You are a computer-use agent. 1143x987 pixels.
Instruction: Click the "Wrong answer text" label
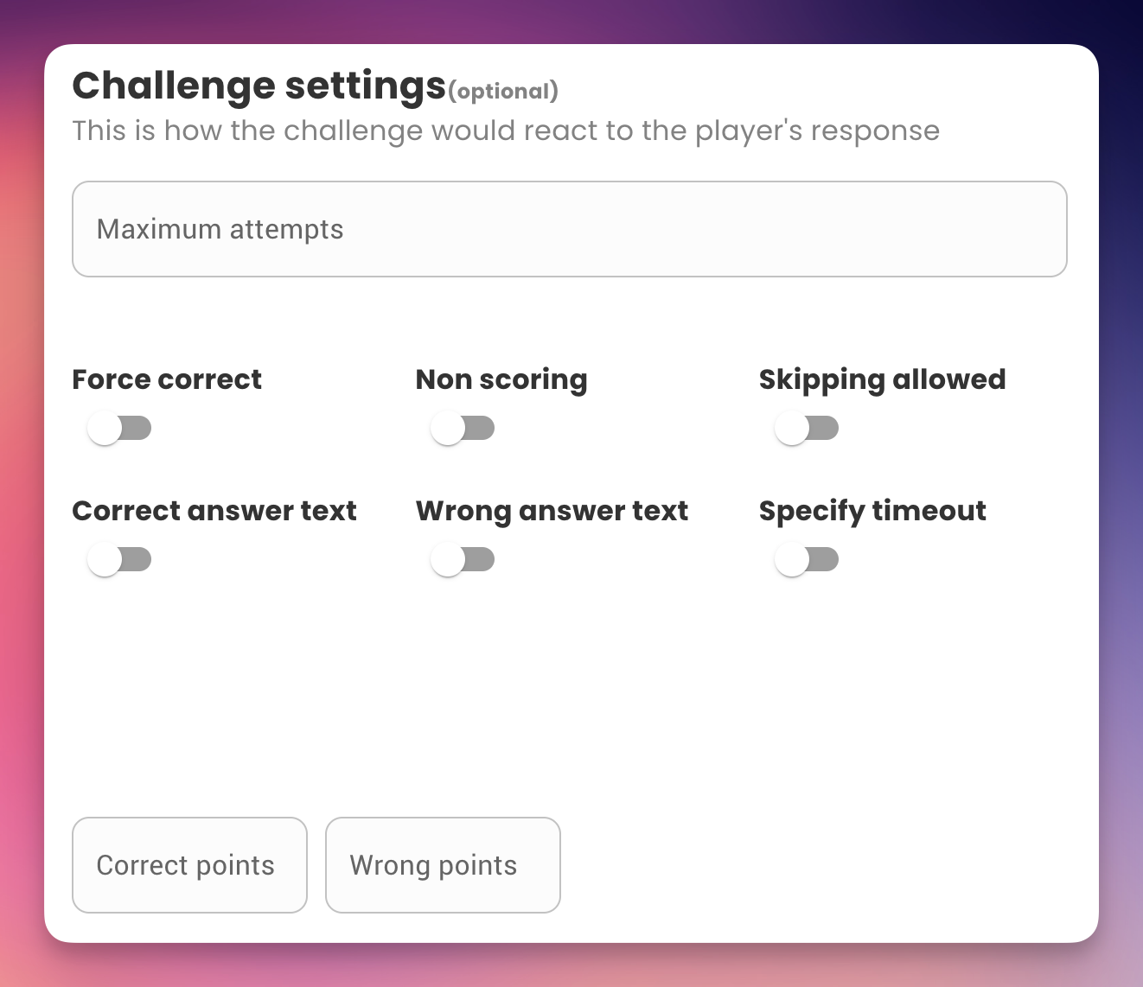pyautogui.click(x=552, y=511)
